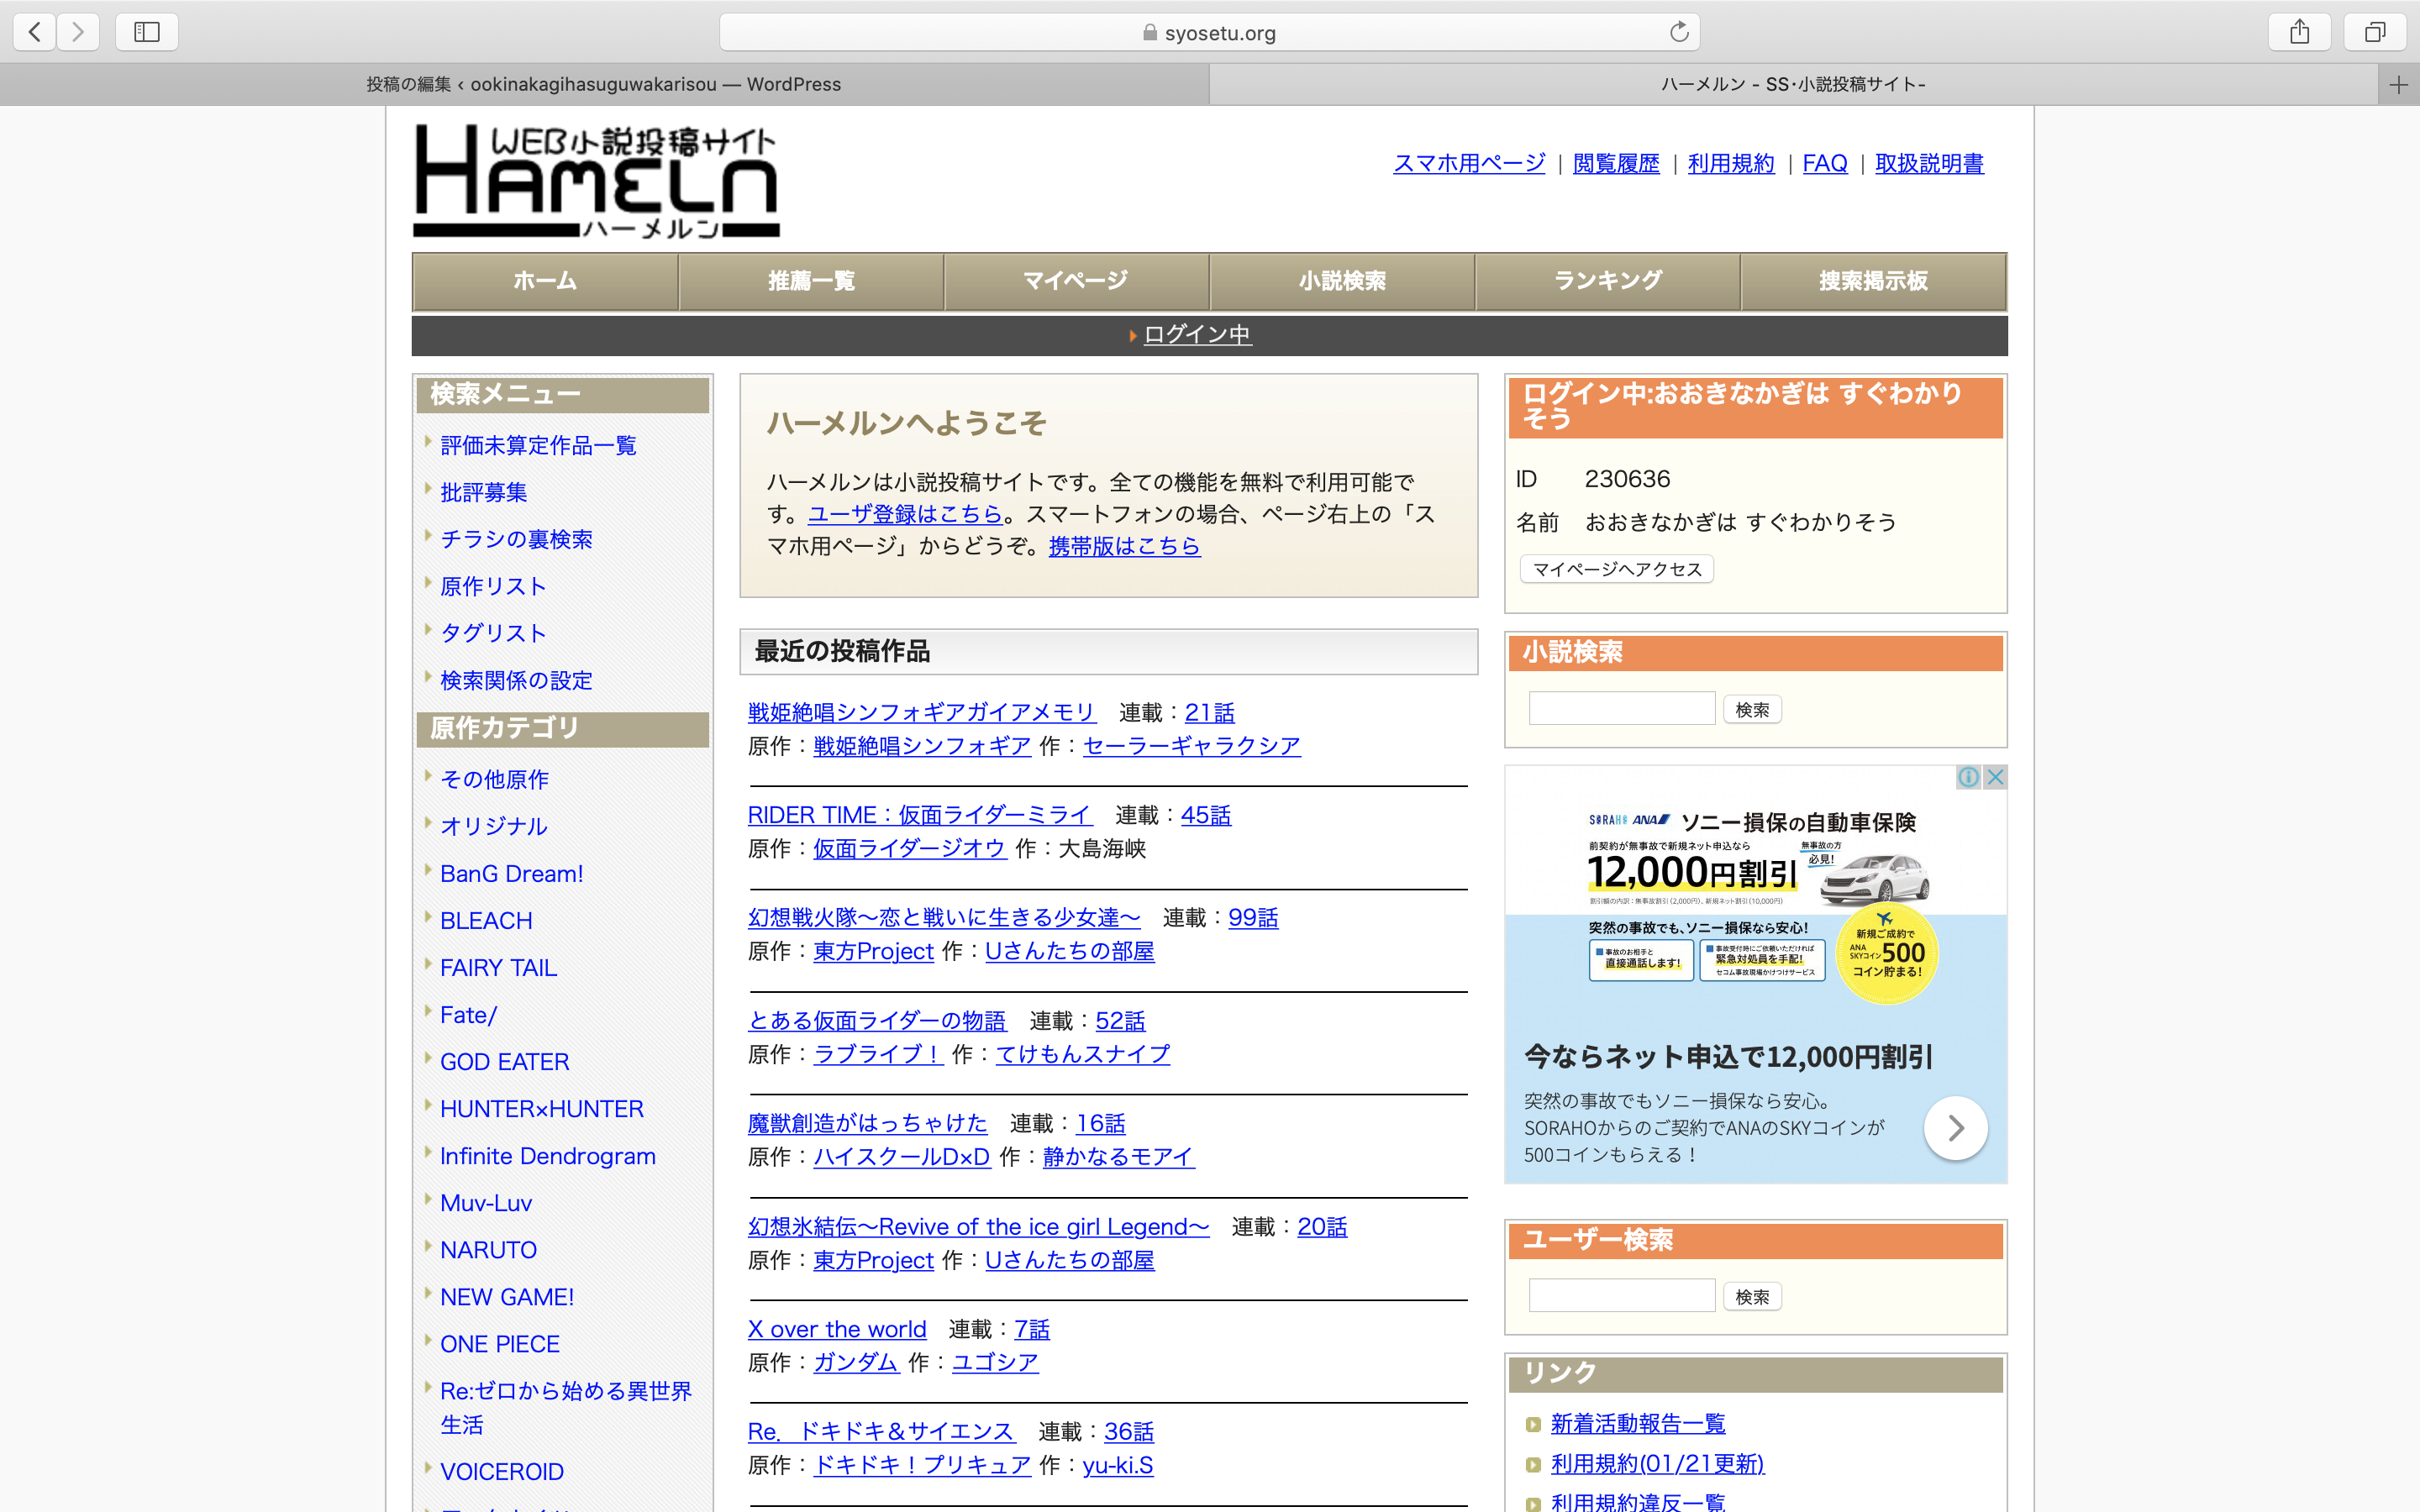Select the Fate/ category
Viewport: 2420px width, 1512px height.
click(x=468, y=1015)
